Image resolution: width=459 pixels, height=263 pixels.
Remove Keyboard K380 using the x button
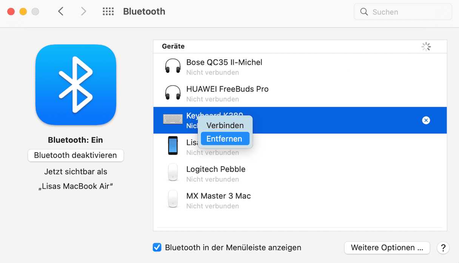coord(426,120)
